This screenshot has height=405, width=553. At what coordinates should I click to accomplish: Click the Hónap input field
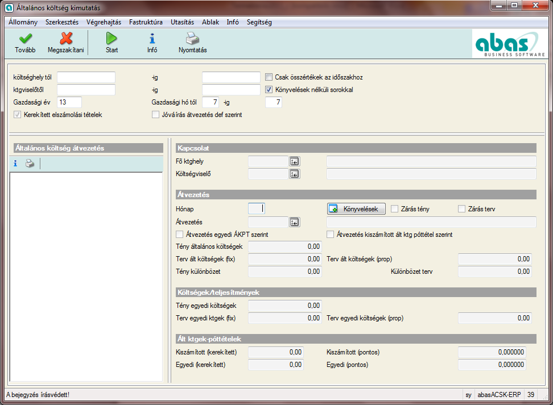257,209
